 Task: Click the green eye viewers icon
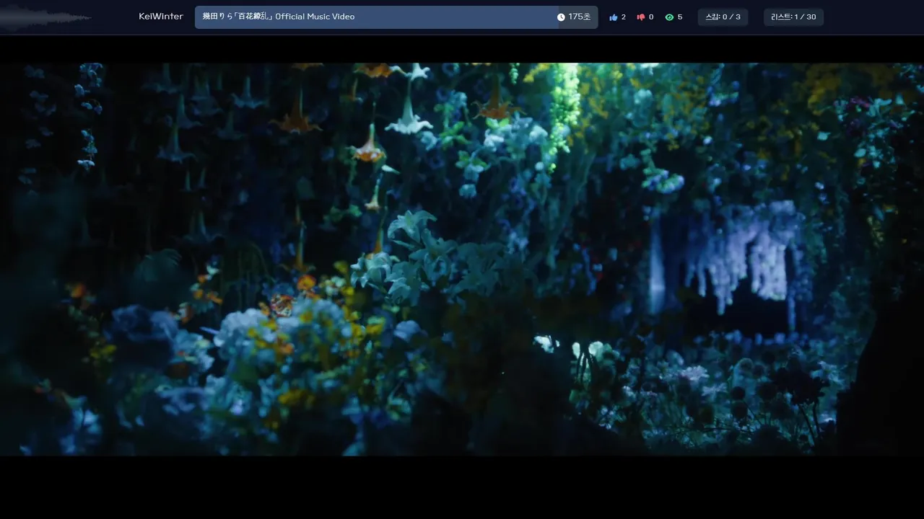(x=669, y=17)
